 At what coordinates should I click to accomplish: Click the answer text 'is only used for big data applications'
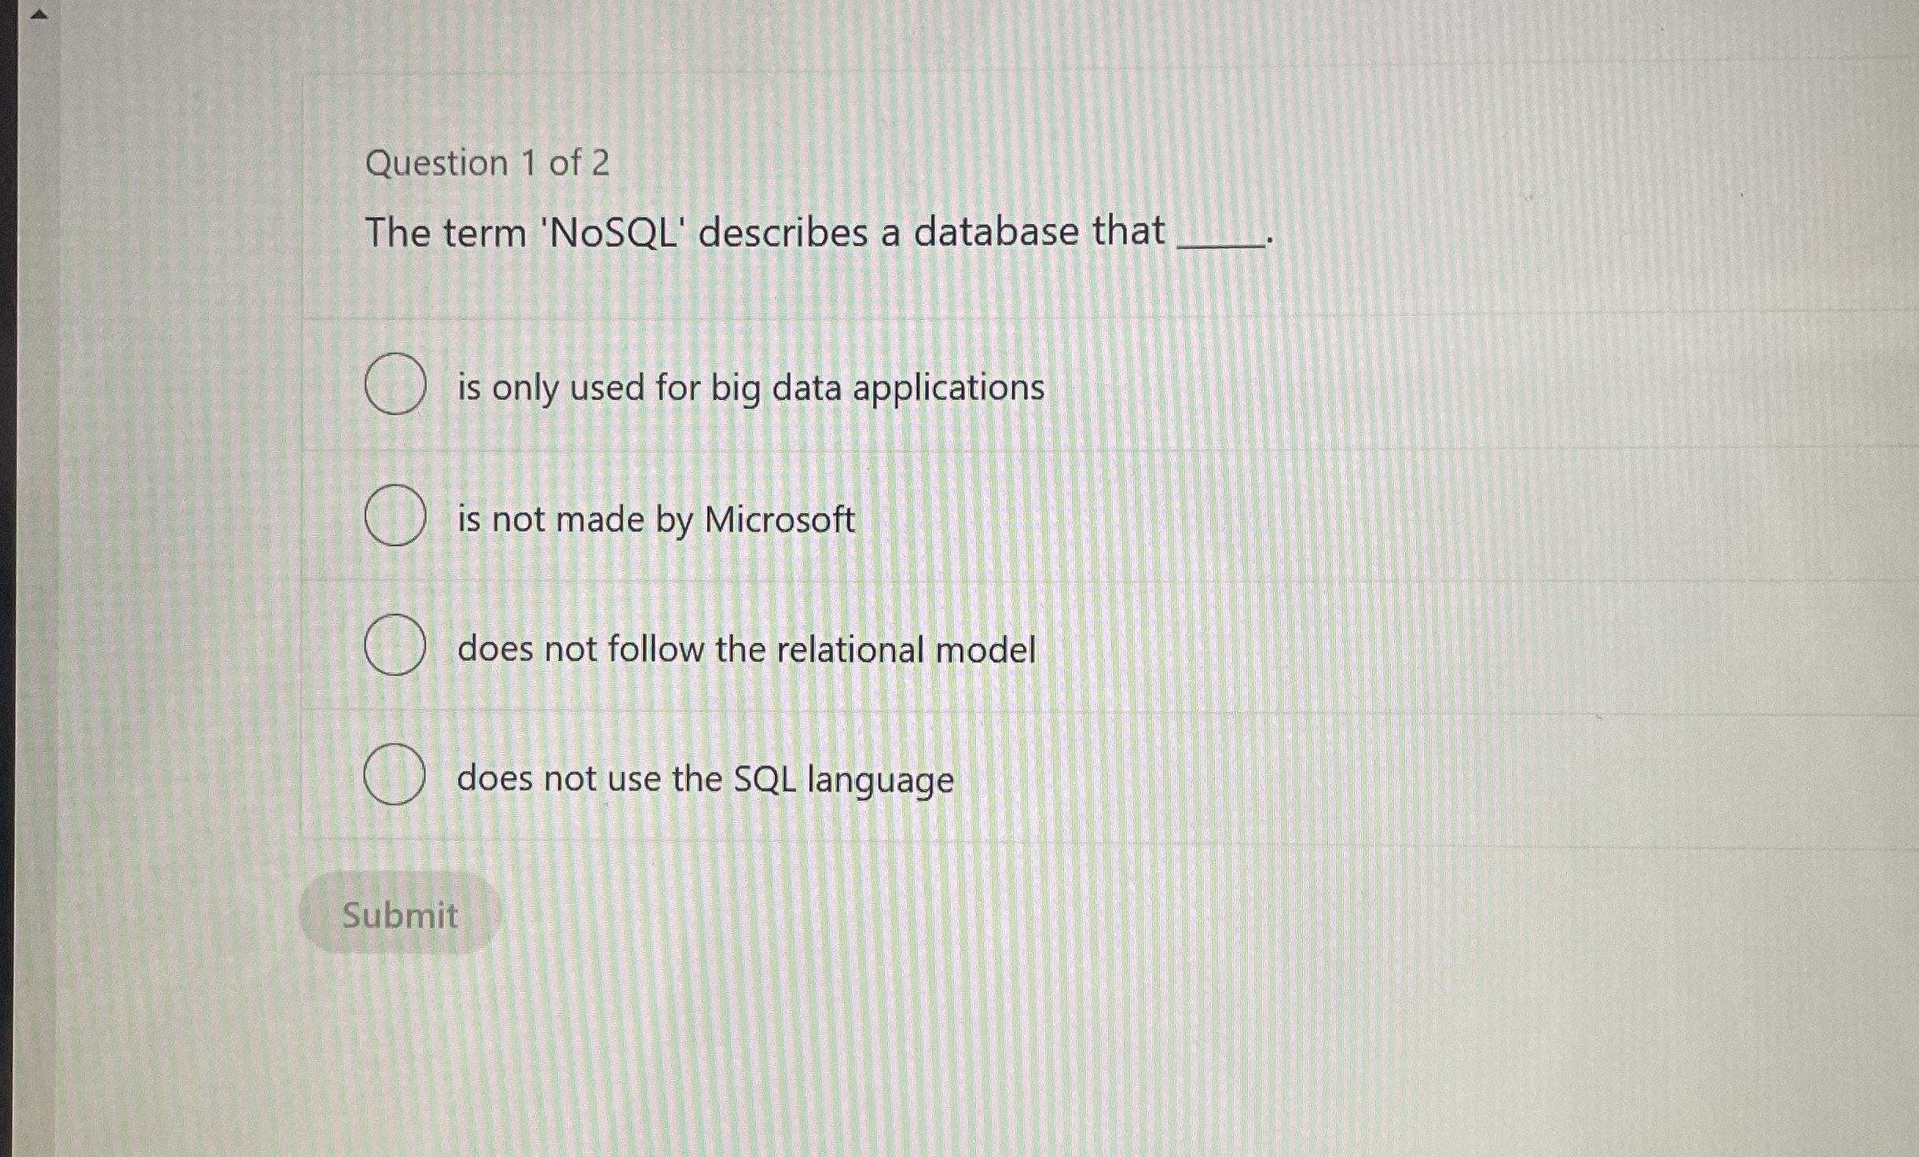(750, 388)
